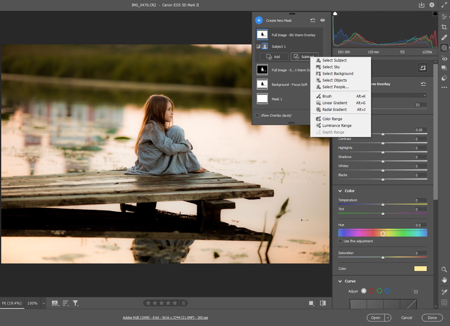Image resolution: width=450 pixels, height=326 pixels.
Task: Click the Done button
Action: (432, 318)
